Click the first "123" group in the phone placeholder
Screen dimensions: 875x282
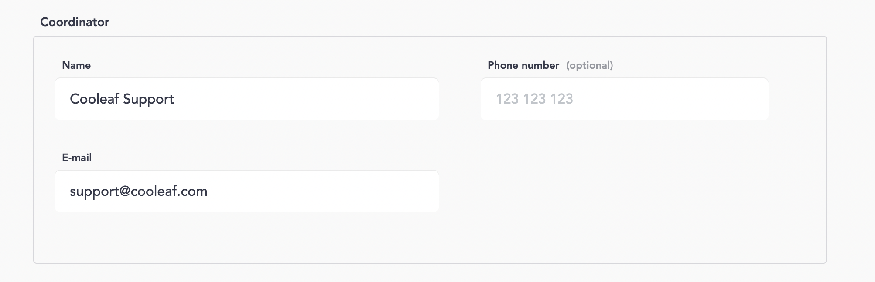click(507, 99)
